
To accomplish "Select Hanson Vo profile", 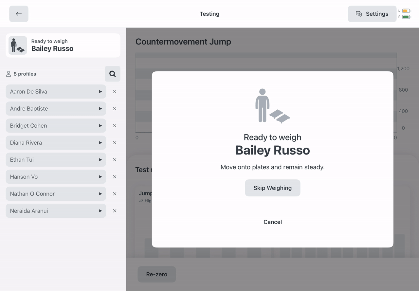I will [56, 177].
